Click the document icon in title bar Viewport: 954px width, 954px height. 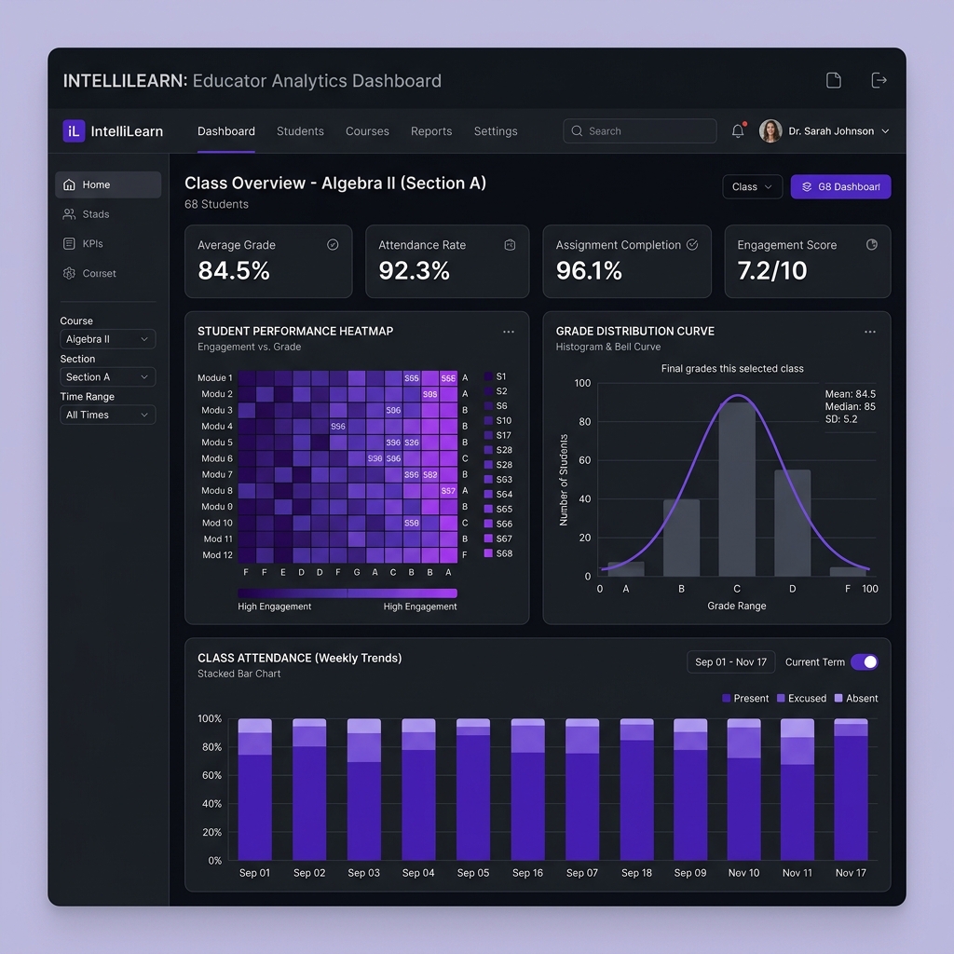[834, 80]
